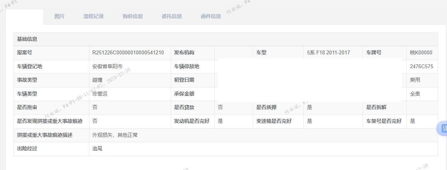The image size is (447, 170).
Task: Click the description text 外观损失，其他正常
Action: tap(115, 135)
